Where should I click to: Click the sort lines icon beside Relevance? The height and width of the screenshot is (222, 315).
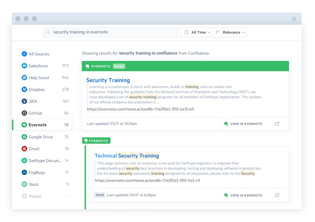pyautogui.click(x=217, y=32)
